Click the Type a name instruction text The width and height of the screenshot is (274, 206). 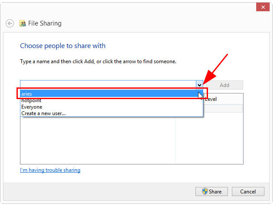[98, 61]
